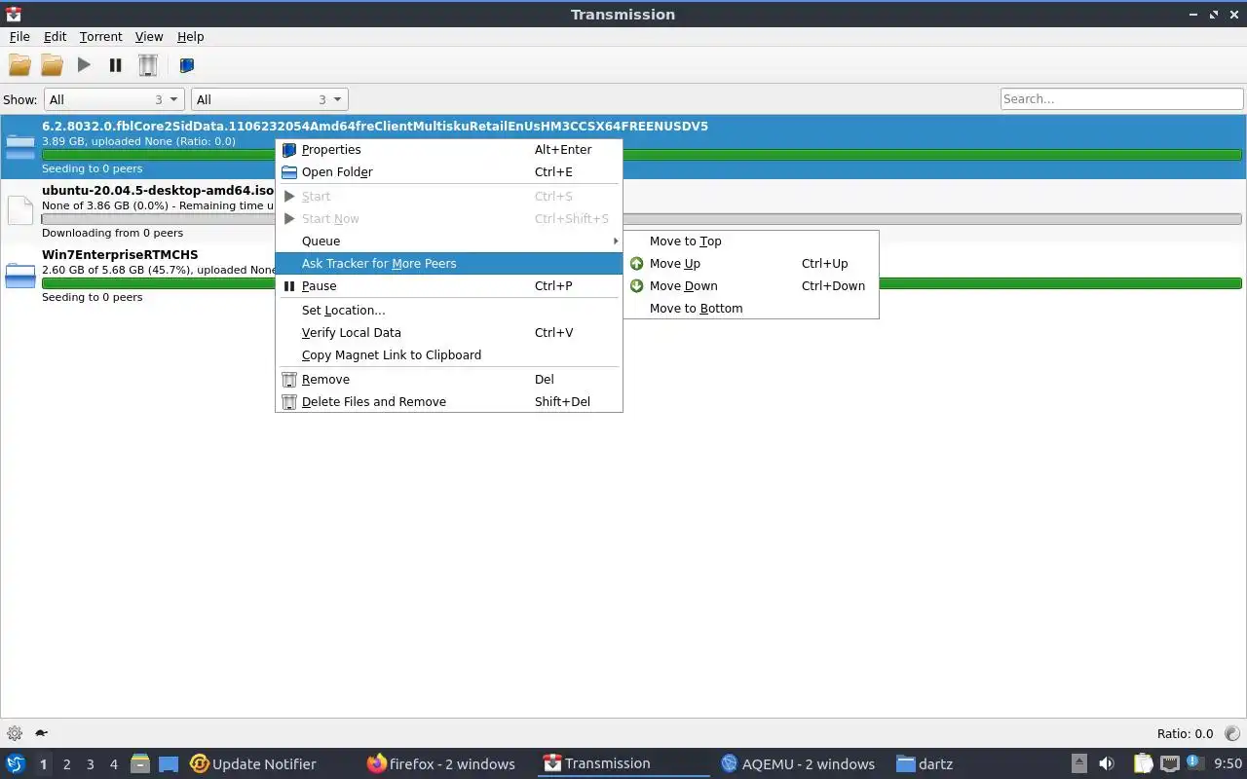This screenshot has width=1247, height=779.
Task: Switch to workspace 1 in taskbar
Action: (43, 764)
